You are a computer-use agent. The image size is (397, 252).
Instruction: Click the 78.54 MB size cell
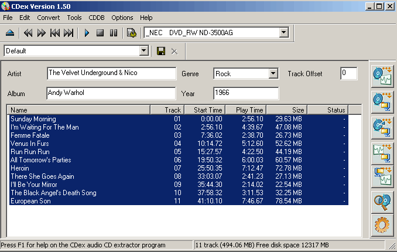[289, 201]
